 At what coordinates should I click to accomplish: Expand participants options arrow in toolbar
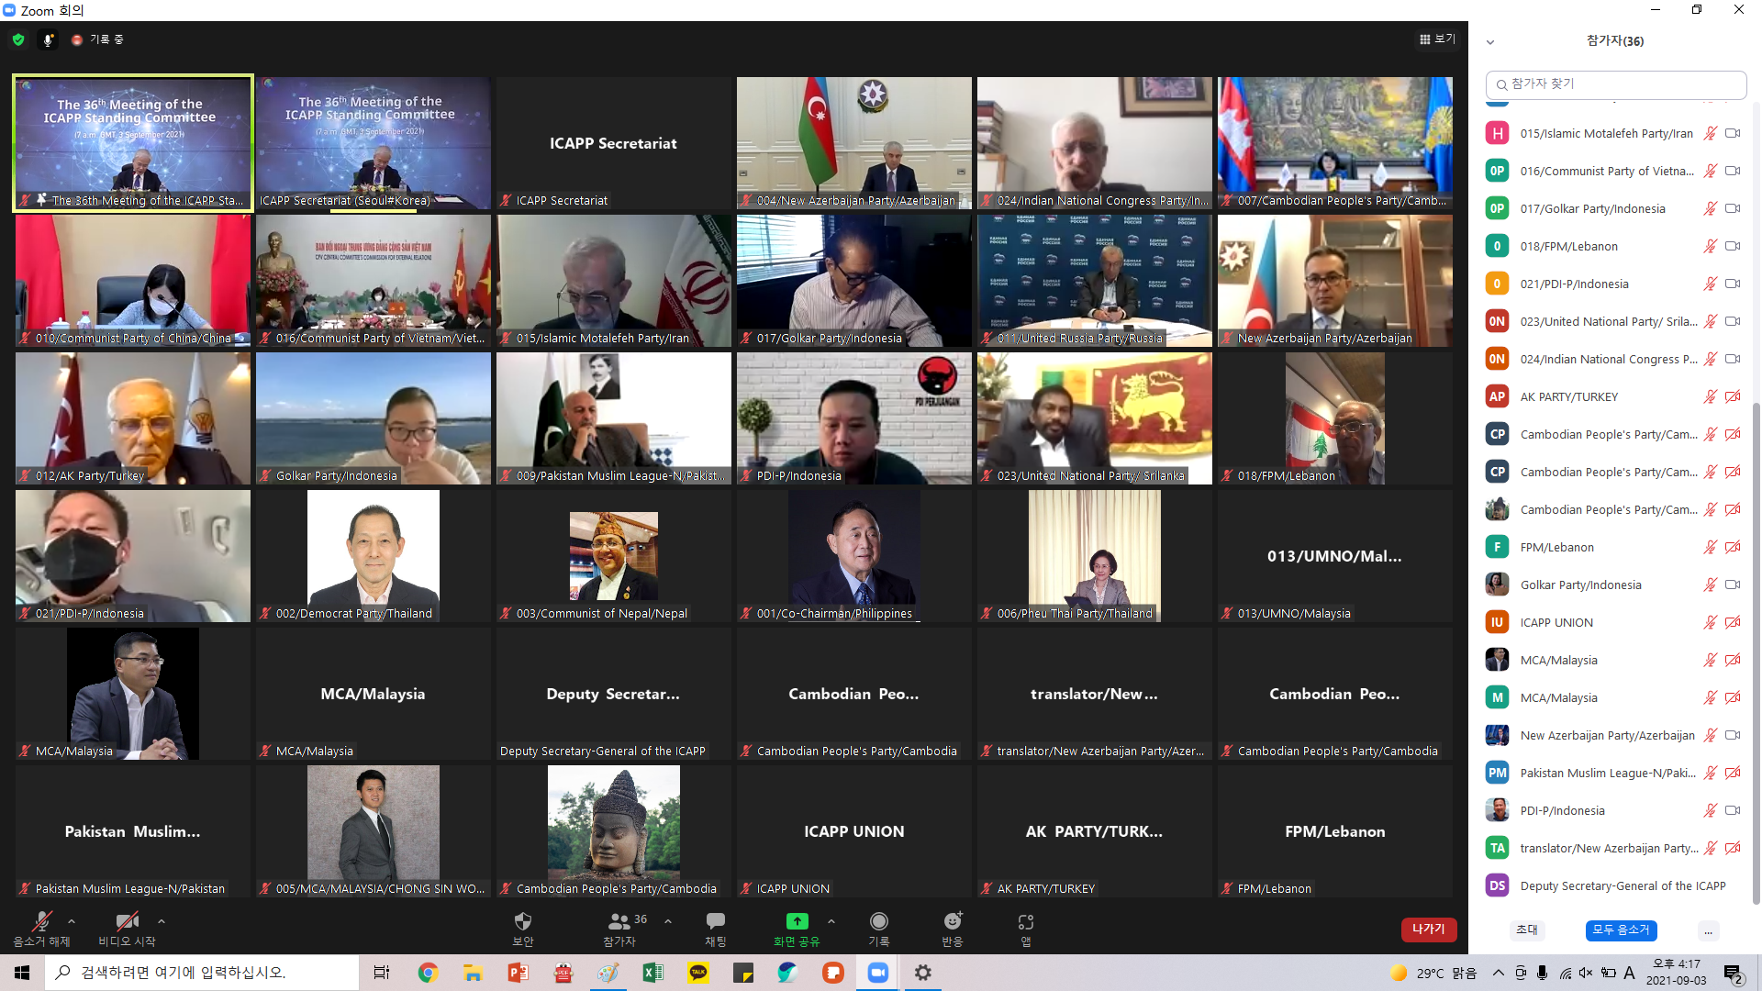point(668,921)
